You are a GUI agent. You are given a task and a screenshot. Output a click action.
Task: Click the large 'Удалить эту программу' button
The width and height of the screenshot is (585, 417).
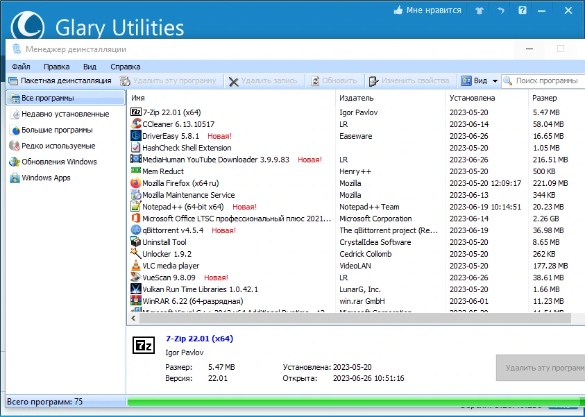pos(541,368)
